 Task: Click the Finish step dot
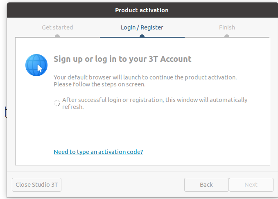[227, 36]
